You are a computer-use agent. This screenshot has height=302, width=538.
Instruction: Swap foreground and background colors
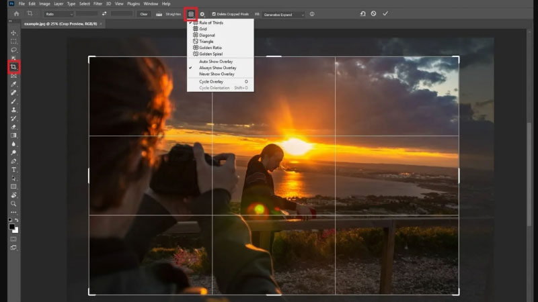16,220
